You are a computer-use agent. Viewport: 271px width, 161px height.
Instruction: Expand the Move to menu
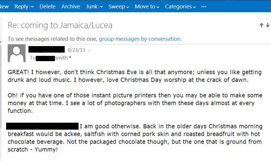[147, 7]
